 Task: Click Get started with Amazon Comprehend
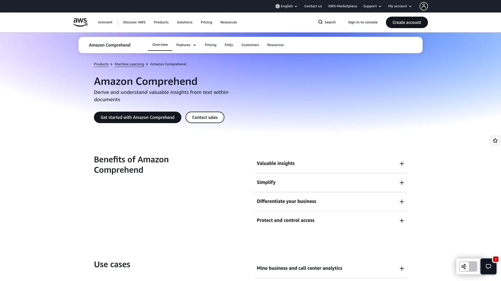pyautogui.click(x=138, y=118)
